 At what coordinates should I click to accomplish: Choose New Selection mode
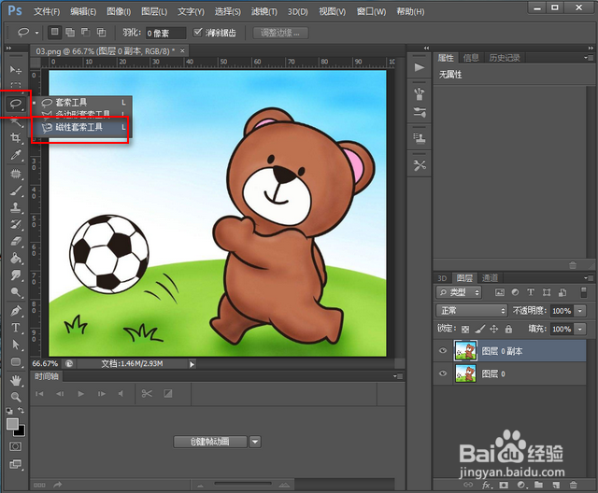[x=55, y=32]
